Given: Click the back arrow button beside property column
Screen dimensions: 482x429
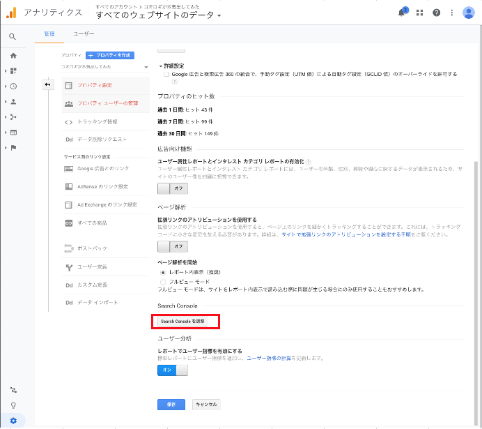Looking at the screenshot, I should point(47,85).
